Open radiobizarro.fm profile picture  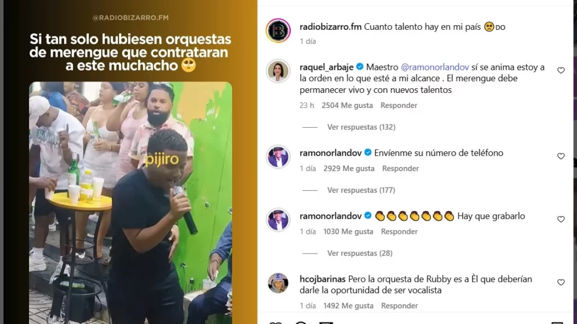tap(278, 30)
